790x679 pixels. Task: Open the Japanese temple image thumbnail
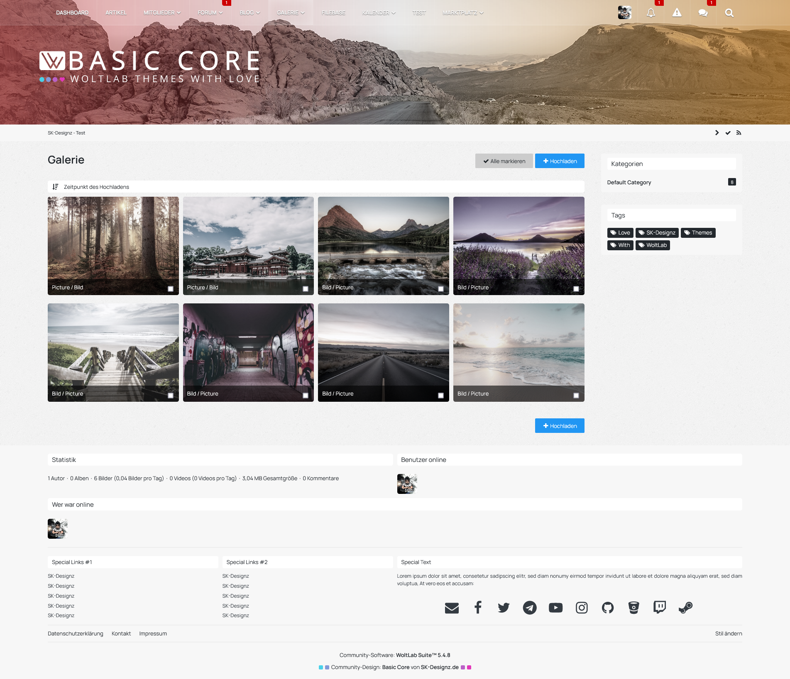tap(248, 241)
